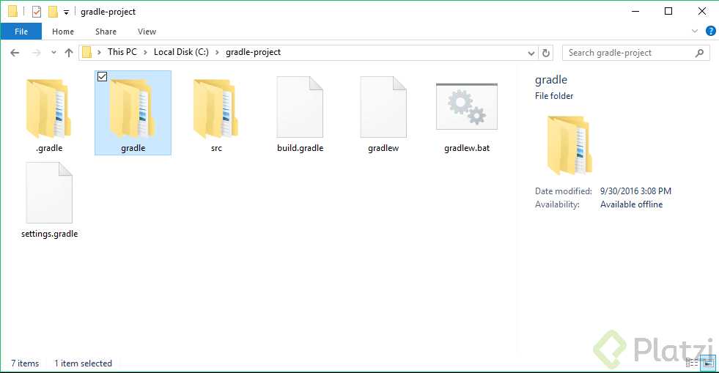
Task: Click the .gradle folder name label
Action: coord(49,148)
